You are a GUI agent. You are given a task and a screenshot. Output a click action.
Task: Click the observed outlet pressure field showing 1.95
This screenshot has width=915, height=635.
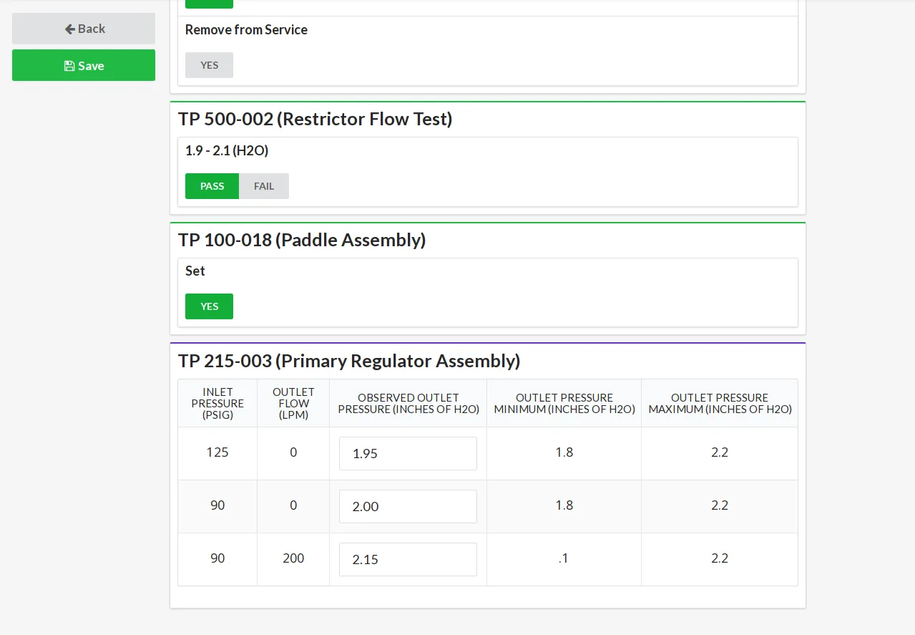[x=408, y=454]
